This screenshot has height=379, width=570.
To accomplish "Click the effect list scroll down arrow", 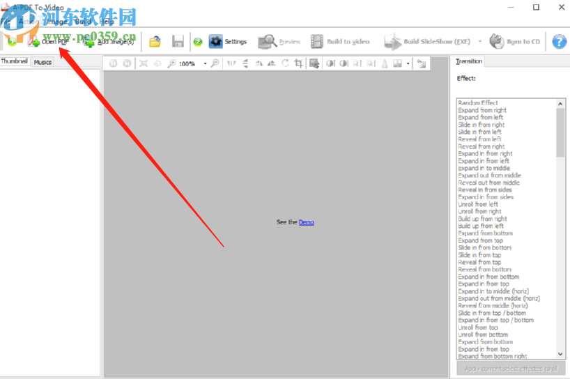I will click(560, 354).
